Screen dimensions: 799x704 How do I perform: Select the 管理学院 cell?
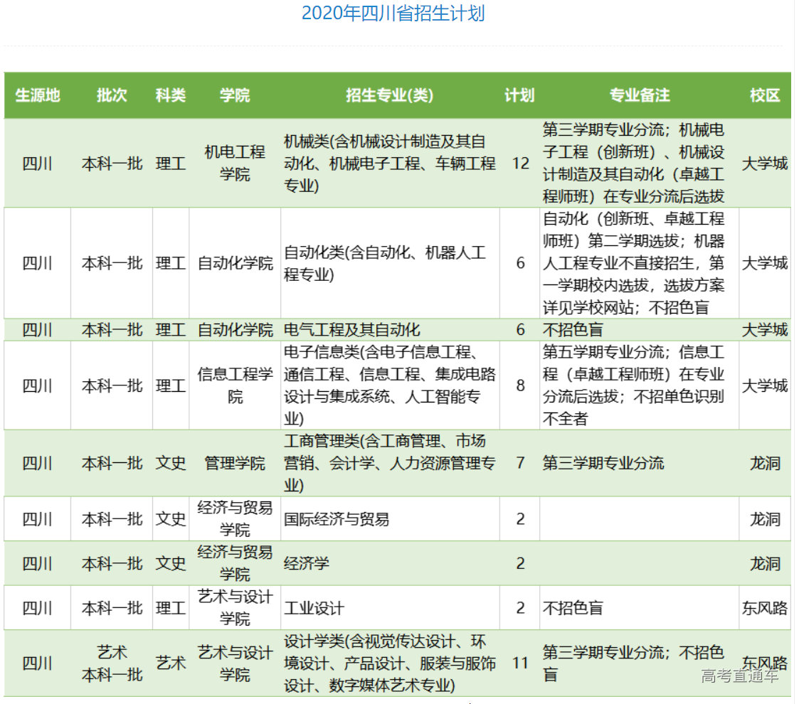pyautogui.click(x=235, y=464)
